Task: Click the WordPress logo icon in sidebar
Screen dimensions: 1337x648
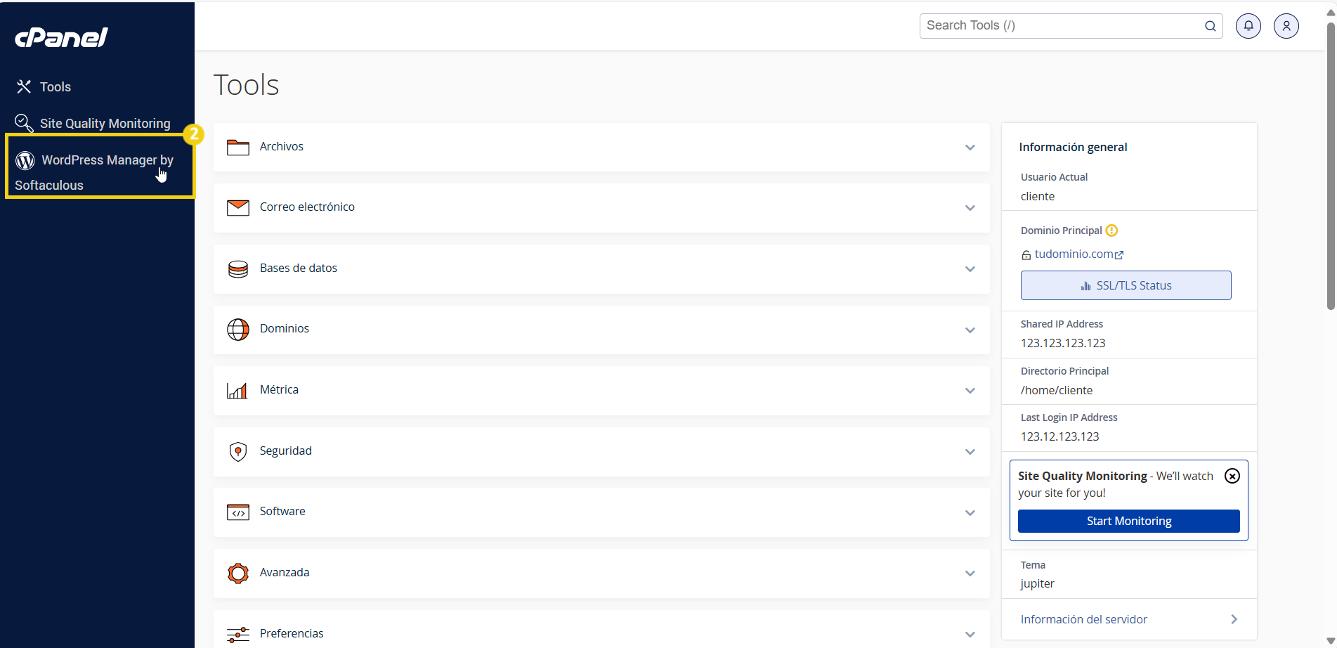Action: tap(25, 160)
